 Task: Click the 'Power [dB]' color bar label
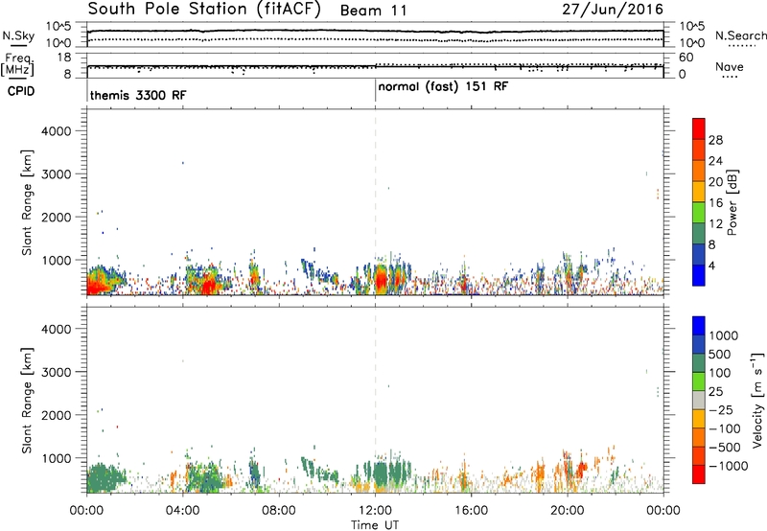pos(732,202)
